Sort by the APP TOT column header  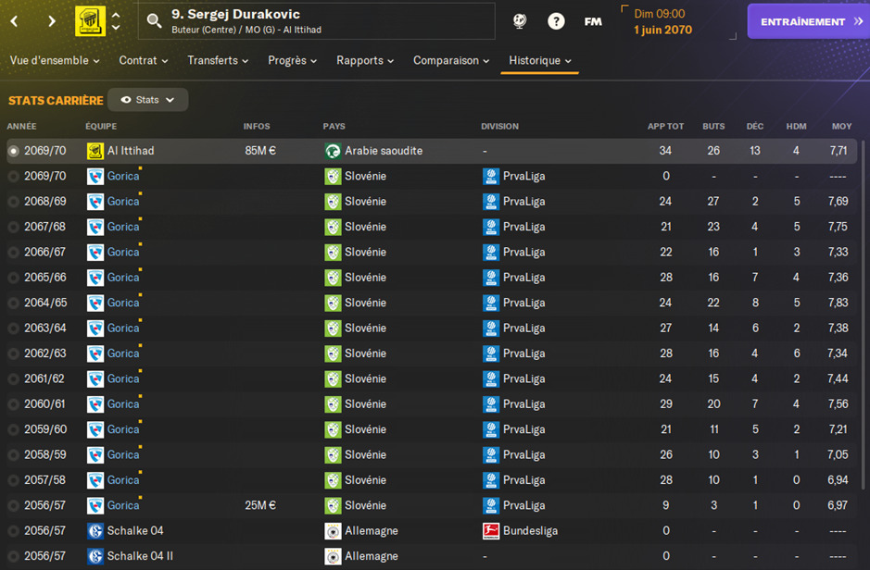(665, 126)
